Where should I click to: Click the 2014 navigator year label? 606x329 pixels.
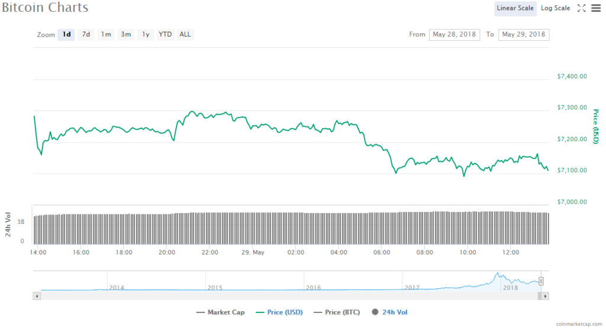click(117, 288)
